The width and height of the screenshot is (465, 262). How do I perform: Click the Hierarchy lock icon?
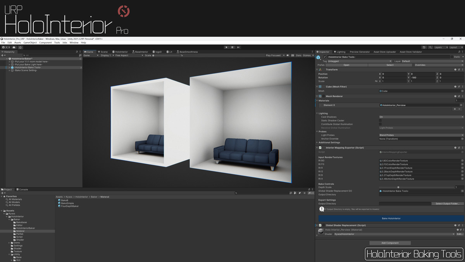(x=77, y=52)
